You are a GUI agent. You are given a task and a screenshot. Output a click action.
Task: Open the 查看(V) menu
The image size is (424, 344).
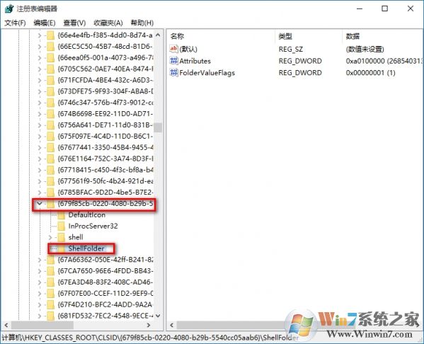point(74,23)
